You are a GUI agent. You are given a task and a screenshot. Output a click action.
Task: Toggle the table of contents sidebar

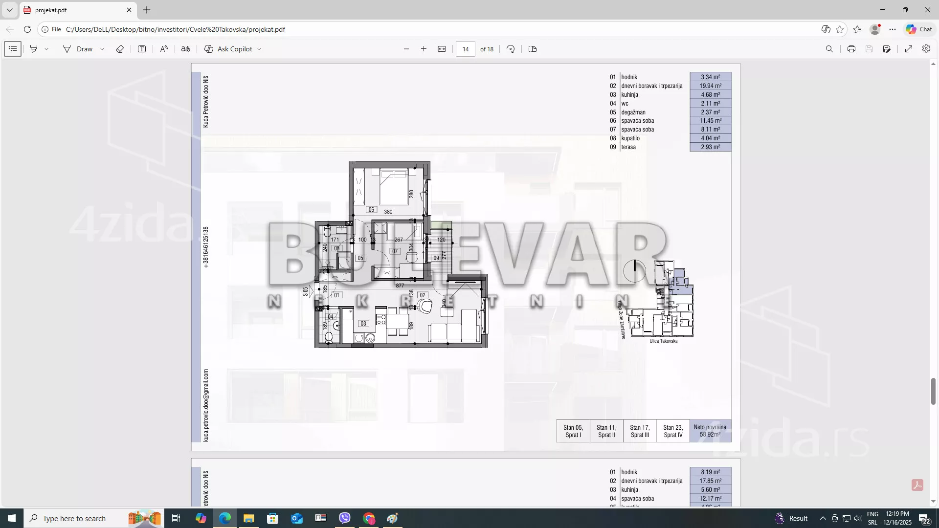[x=13, y=49]
